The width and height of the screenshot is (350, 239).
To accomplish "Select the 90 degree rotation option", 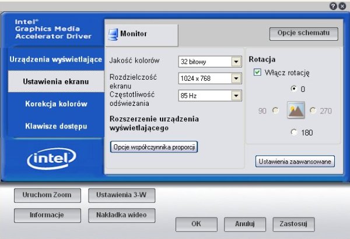I will (275, 110).
